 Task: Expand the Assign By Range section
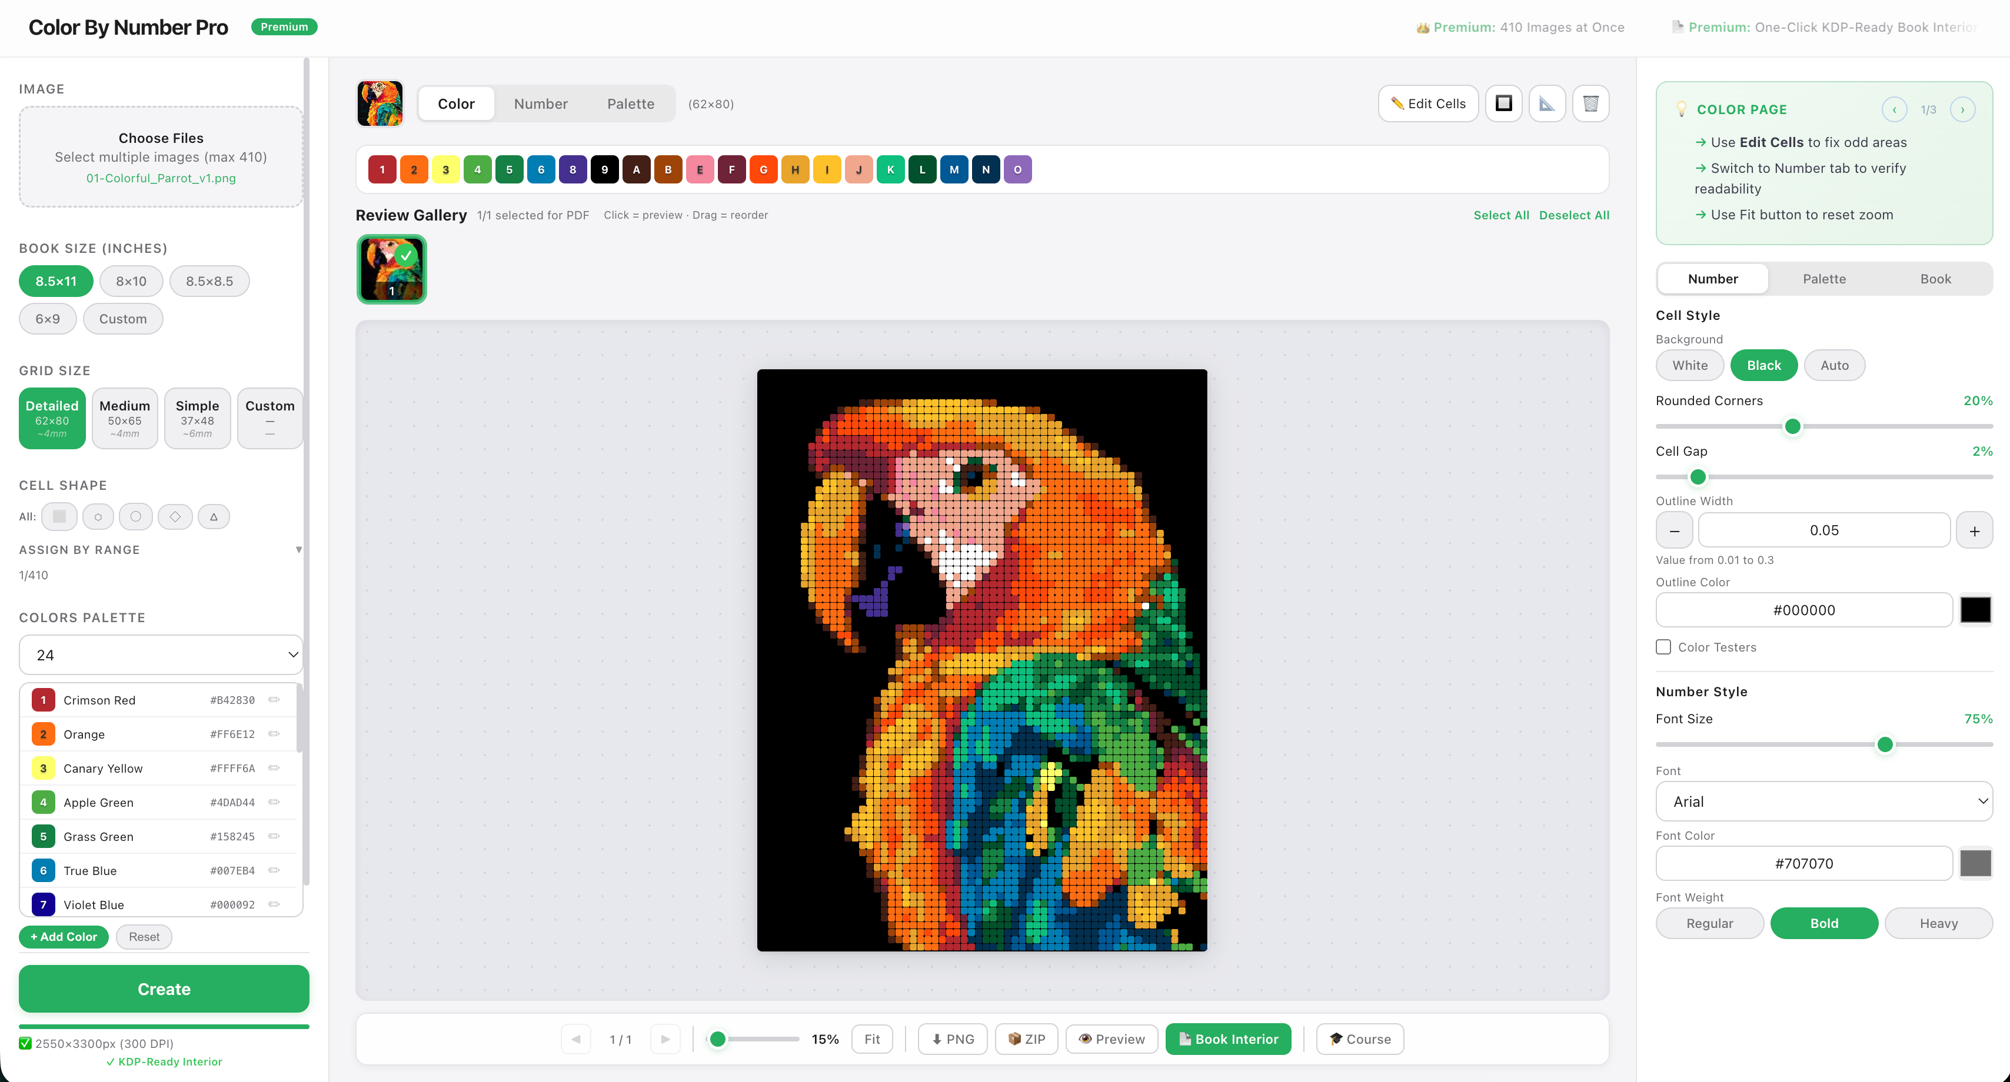(299, 549)
